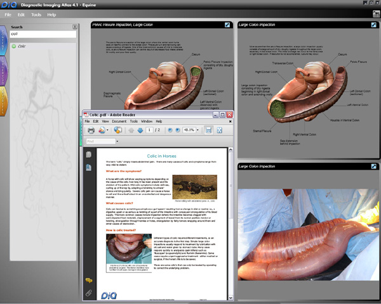Click the edit icon on upper Large Colon Impaction panel
The image size is (381, 304).
point(374,25)
